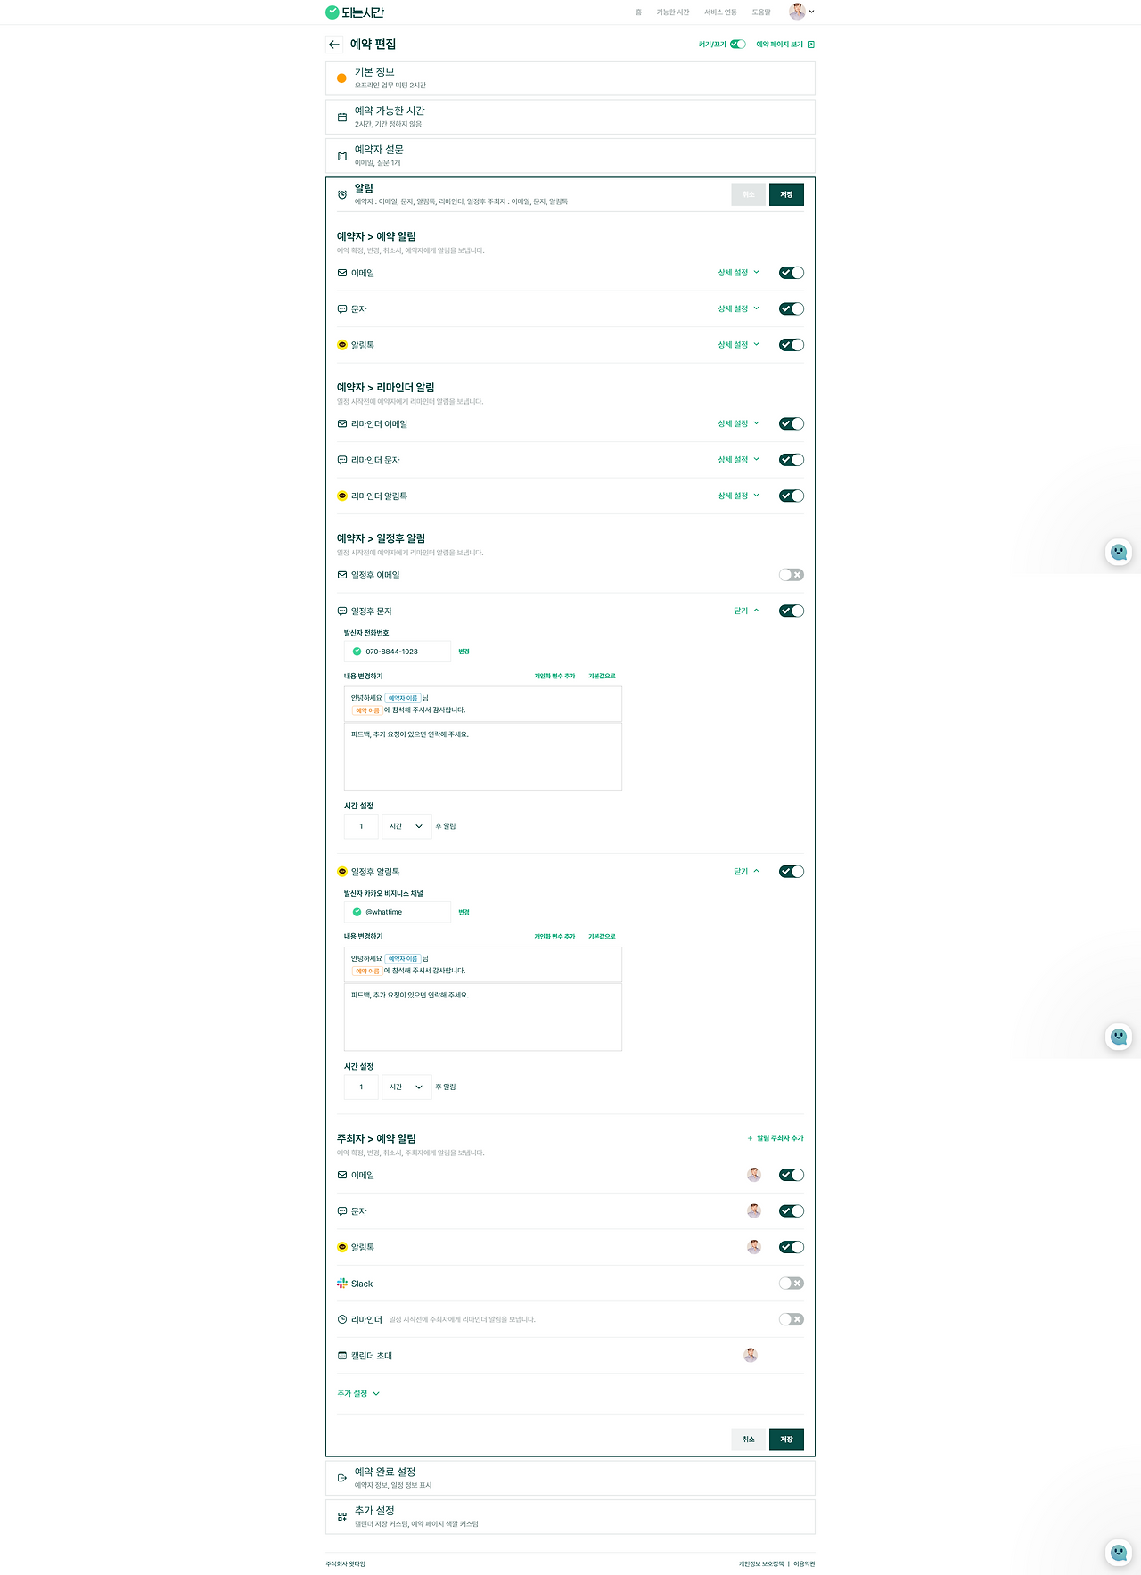Click host avatar in 주최자 알림톡 row
1141x1575 pixels.
click(754, 1247)
